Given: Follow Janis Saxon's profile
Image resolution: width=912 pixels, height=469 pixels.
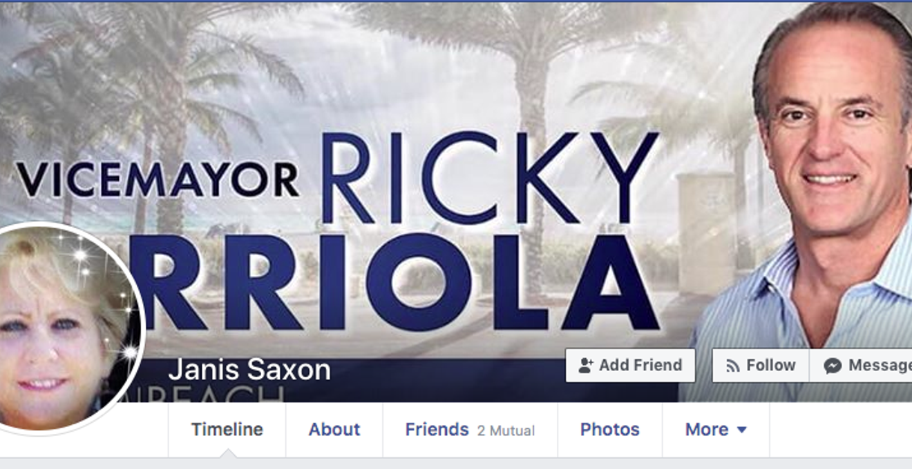Looking at the screenshot, I should 761,366.
